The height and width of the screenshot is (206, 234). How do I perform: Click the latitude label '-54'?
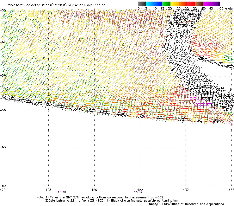tap(3, 75)
